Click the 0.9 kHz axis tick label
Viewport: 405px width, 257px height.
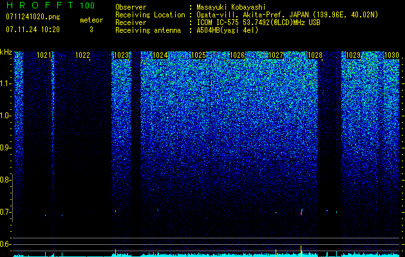(5, 148)
